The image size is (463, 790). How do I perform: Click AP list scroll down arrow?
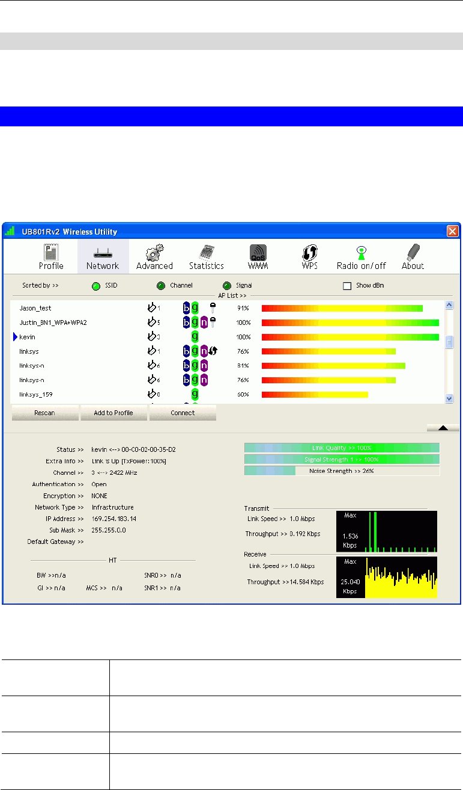[449, 398]
